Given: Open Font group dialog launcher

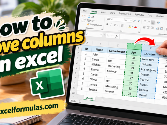Looking at the screenshot, I should (x=139, y=32).
